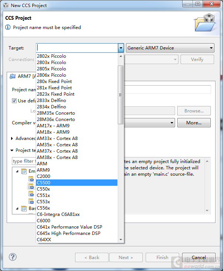The image size is (223, 271).
Task: Click the < Back button
Action: click(92, 258)
